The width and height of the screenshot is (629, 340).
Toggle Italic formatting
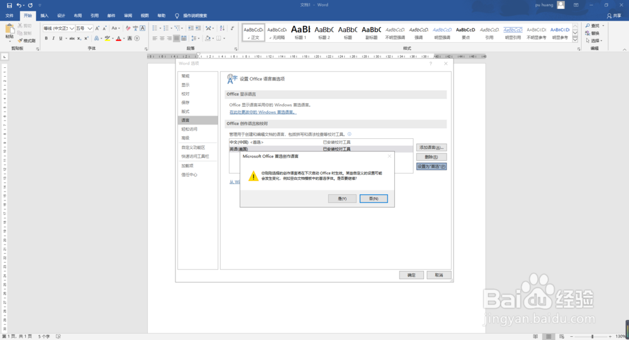pos(53,38)
